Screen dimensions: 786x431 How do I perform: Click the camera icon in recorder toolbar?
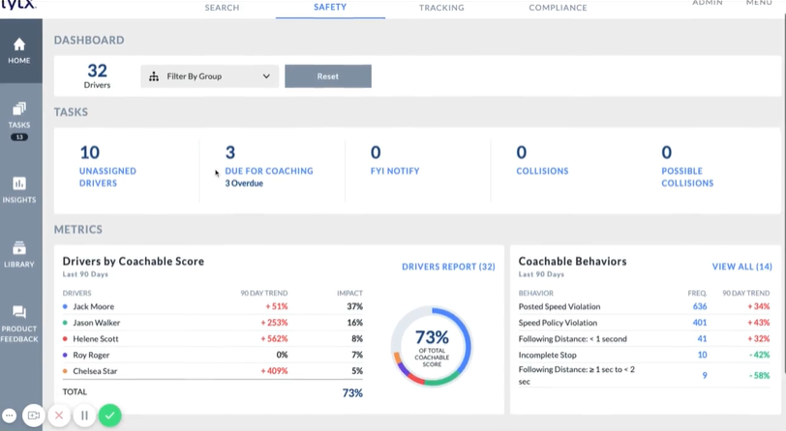pyautogui.click(x=34, y=416)
